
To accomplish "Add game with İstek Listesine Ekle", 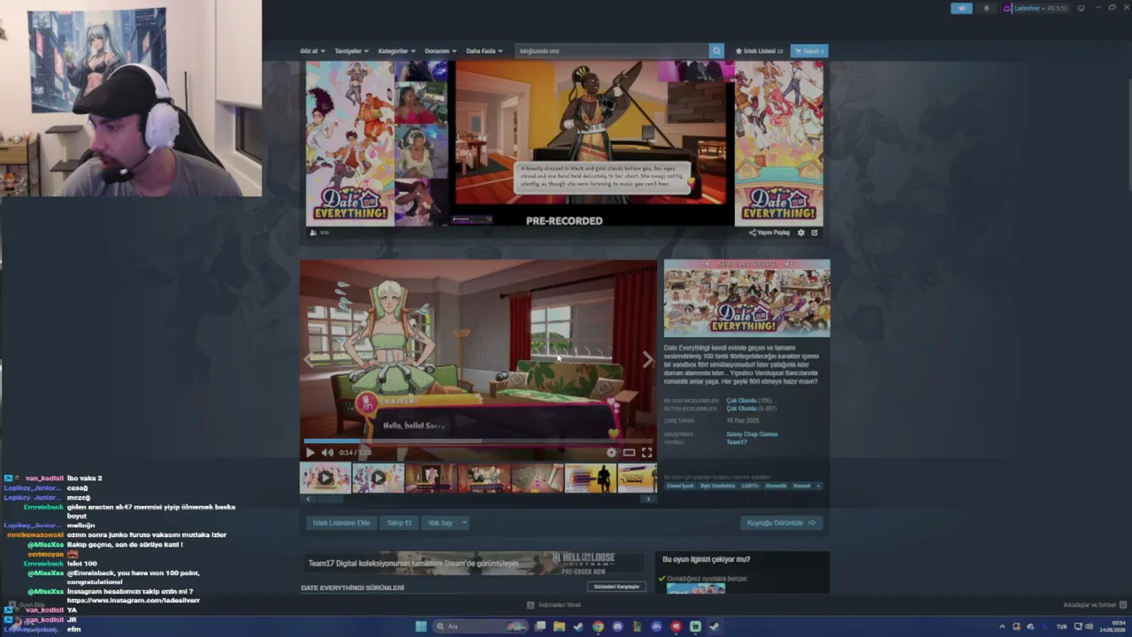I will pyautogui.click(x=341, y=523).
